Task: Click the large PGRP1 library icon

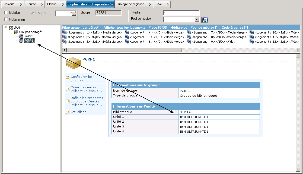Action: pos(73,62)
